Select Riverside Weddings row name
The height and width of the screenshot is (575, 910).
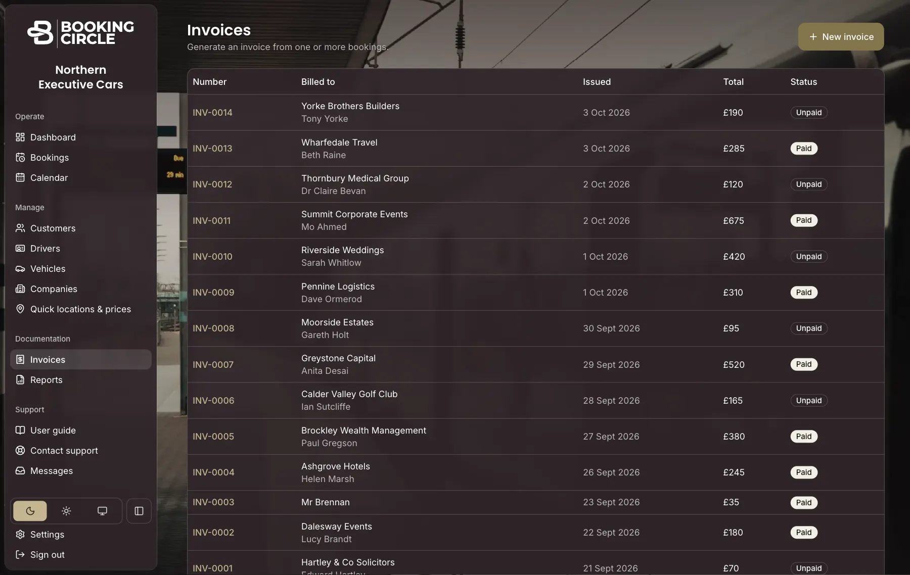coord(342,250)
